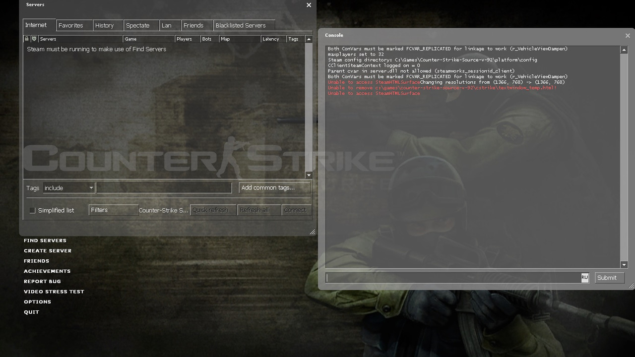635x357 pixels.
Task: Click the Console window resize grip
Action: [x=631, y=286]
